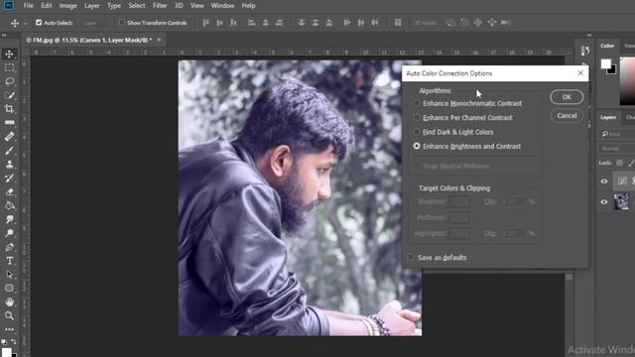Viewport: 635px width, 357px height.
Task: Collapse the right panels double-arrow
Action: (589, 36)
